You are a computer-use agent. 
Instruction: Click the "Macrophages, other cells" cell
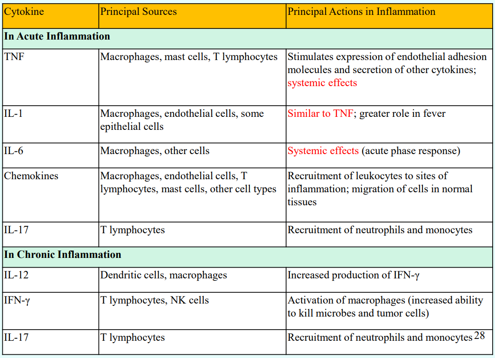(154, 151)
